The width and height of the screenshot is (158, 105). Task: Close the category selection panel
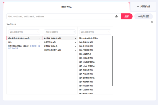[152, 22]
